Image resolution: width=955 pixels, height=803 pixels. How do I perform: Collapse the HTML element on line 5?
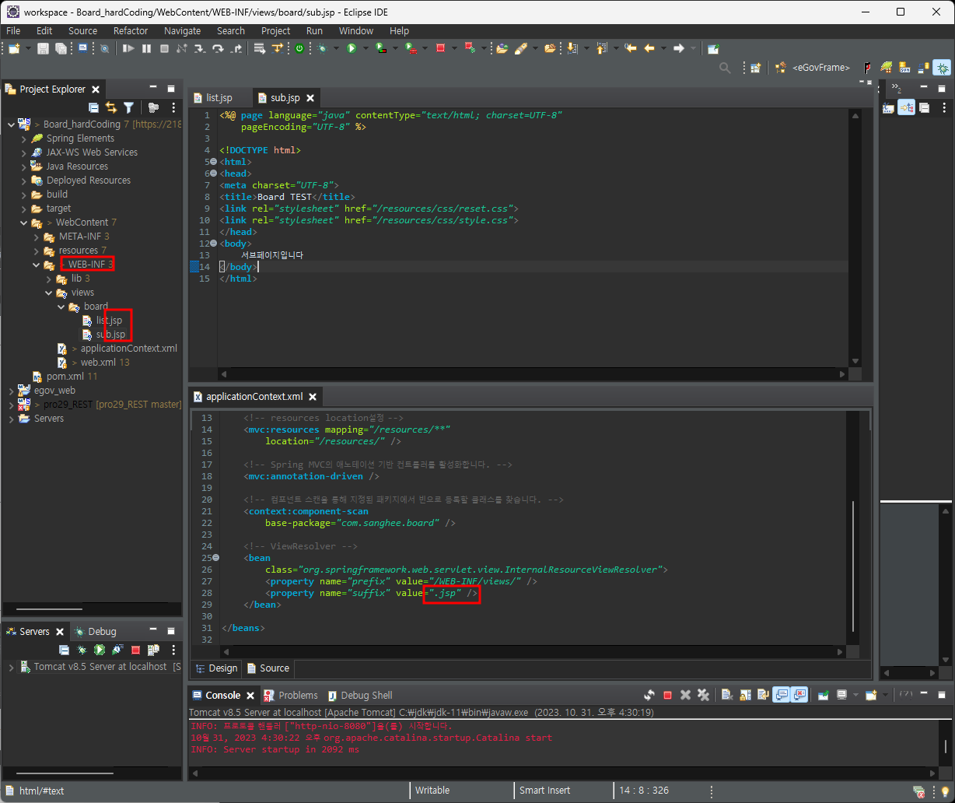coord(213,162)
